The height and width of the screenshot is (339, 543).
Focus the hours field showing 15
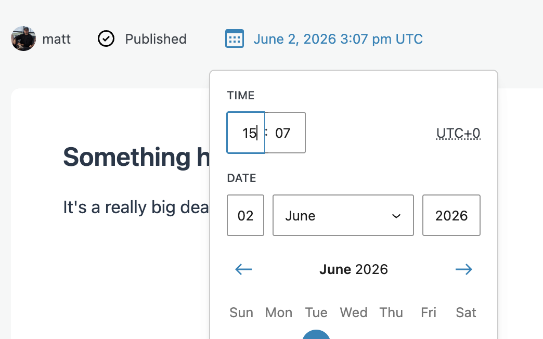(x=246, y=133)
